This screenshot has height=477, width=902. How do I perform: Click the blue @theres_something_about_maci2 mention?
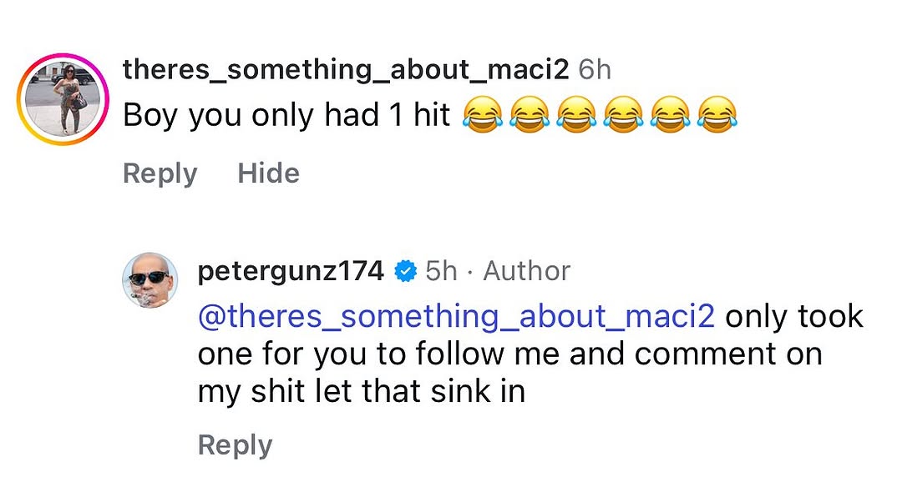click(x=456, y=317)
